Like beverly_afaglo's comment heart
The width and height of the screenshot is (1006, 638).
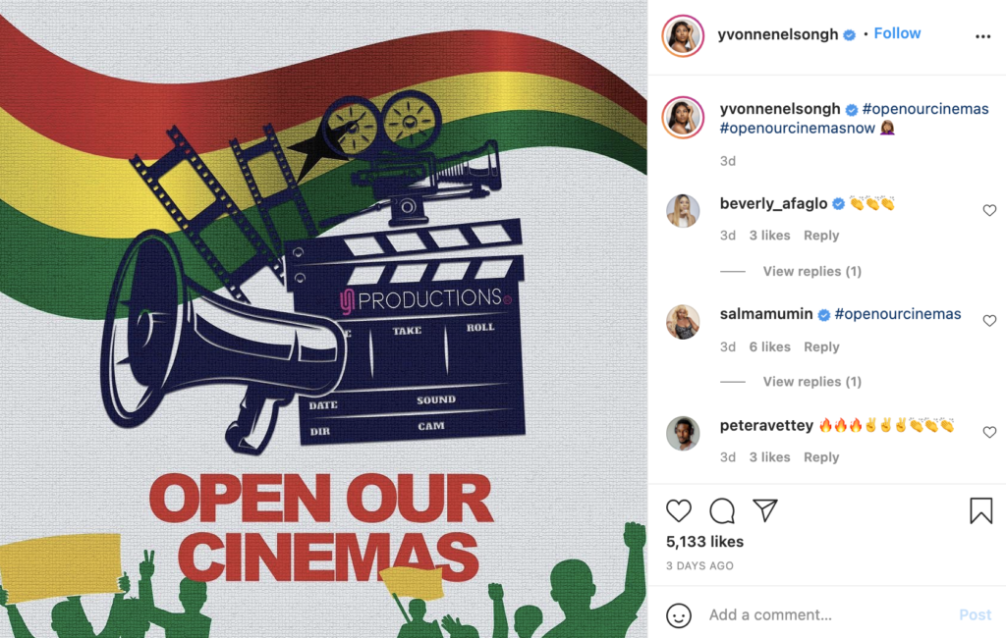tap(989, 210)
